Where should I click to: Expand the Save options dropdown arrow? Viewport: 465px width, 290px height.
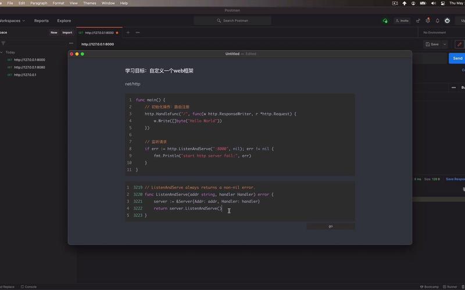(x=445, y=45)
